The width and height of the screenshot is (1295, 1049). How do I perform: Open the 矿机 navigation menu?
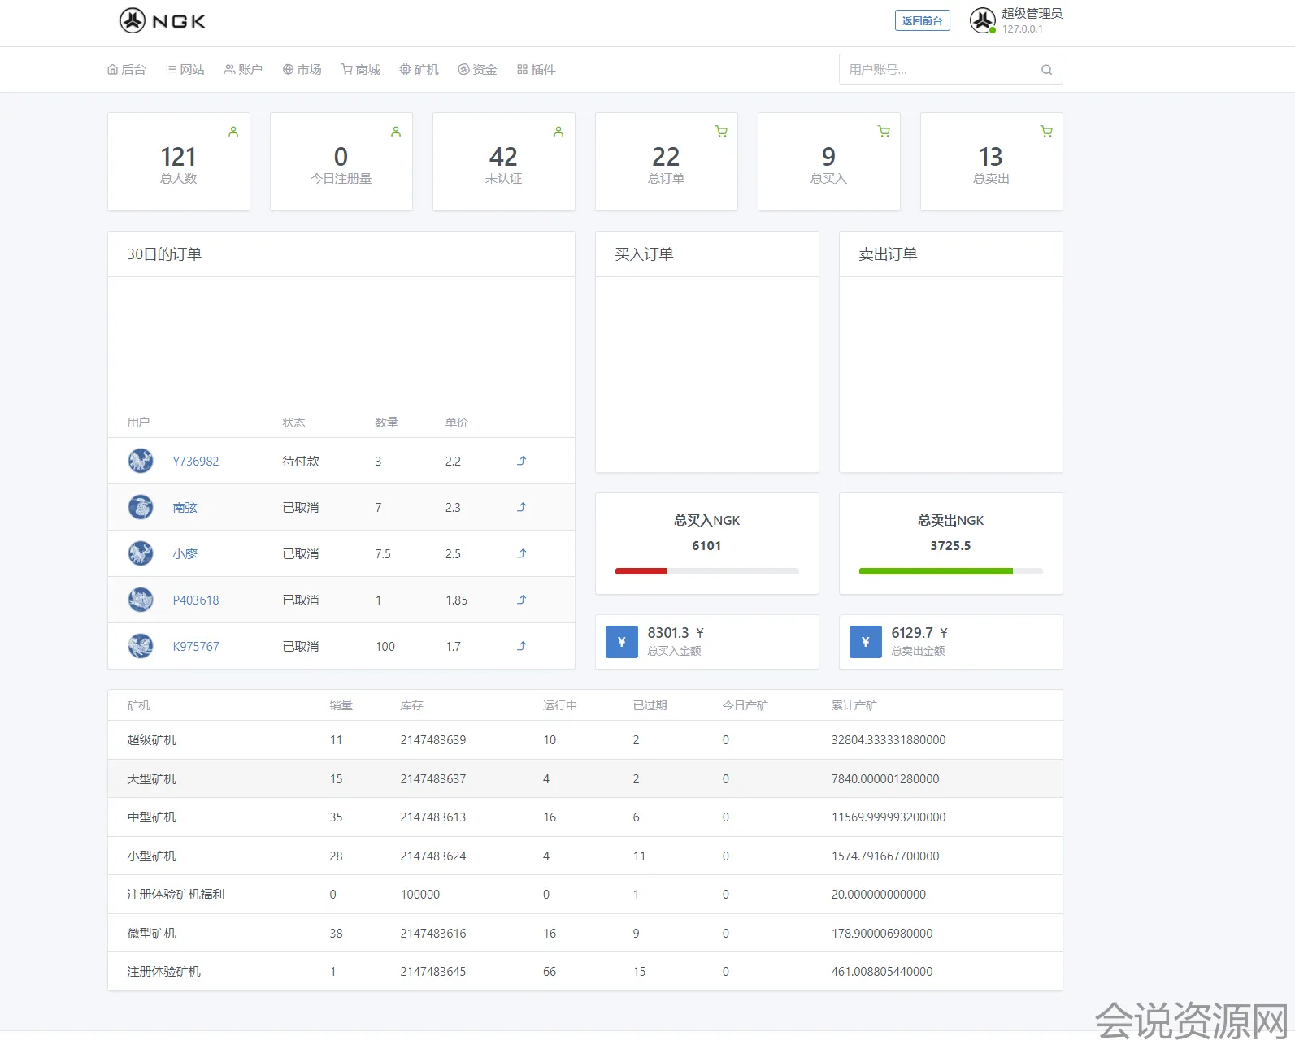[419, 70]
